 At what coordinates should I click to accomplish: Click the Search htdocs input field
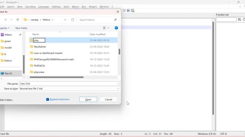[x=96, y=20]
